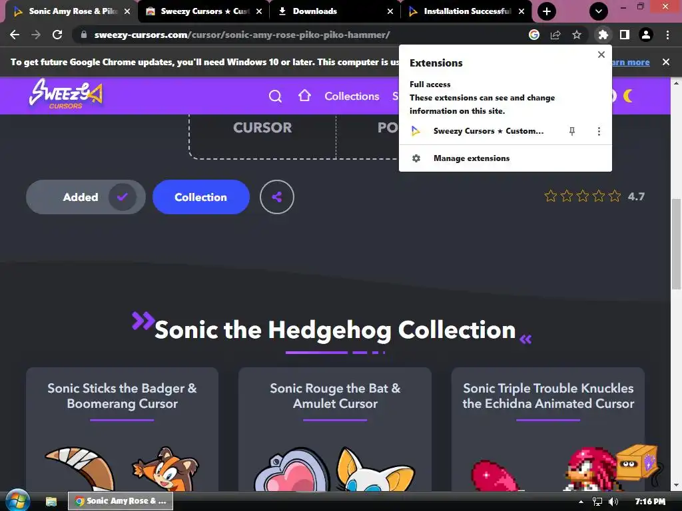Click the volume speaker tray icon

tap(613, 502)
